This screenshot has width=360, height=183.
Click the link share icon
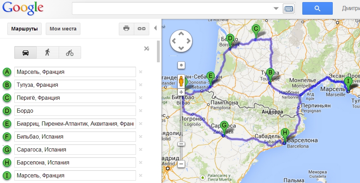[x=141, y=29]
